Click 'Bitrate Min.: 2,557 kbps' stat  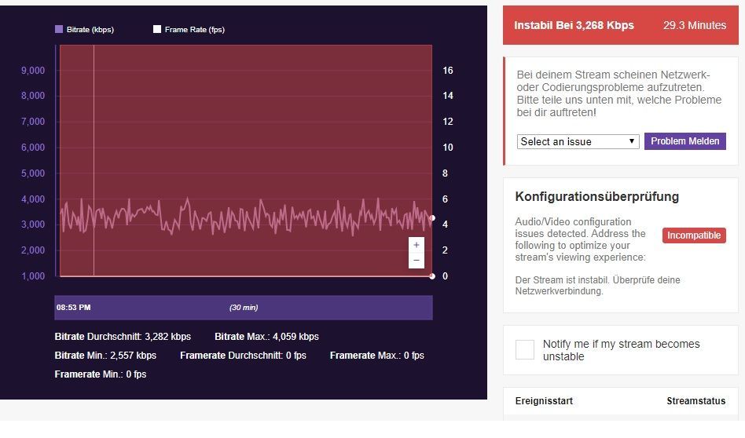coord(105,356)
